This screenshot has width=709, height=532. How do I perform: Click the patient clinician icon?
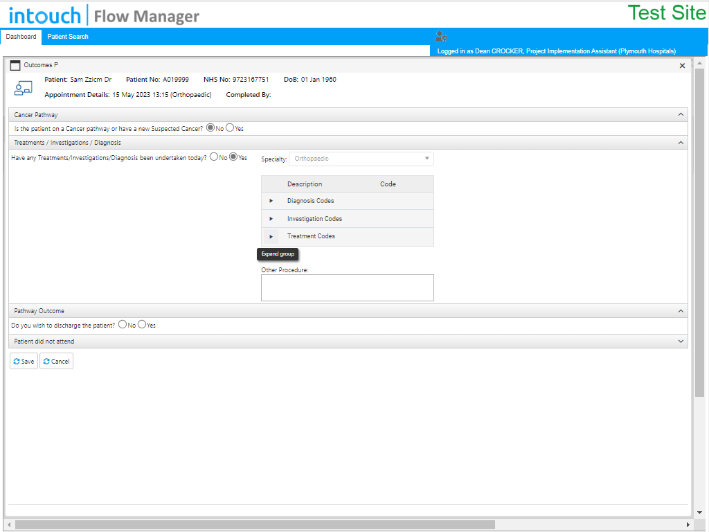tap(23, 88)
